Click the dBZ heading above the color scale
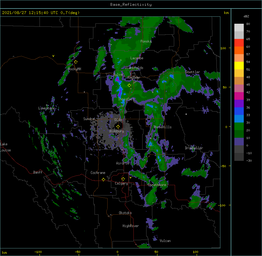This screenshot has width=262, height=256. (x=246, y=16)
